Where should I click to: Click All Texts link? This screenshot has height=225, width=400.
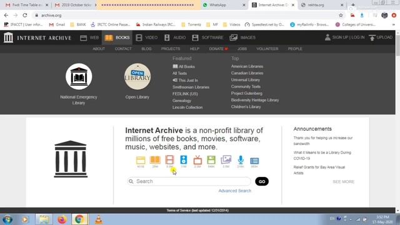(x=179, y=73)
